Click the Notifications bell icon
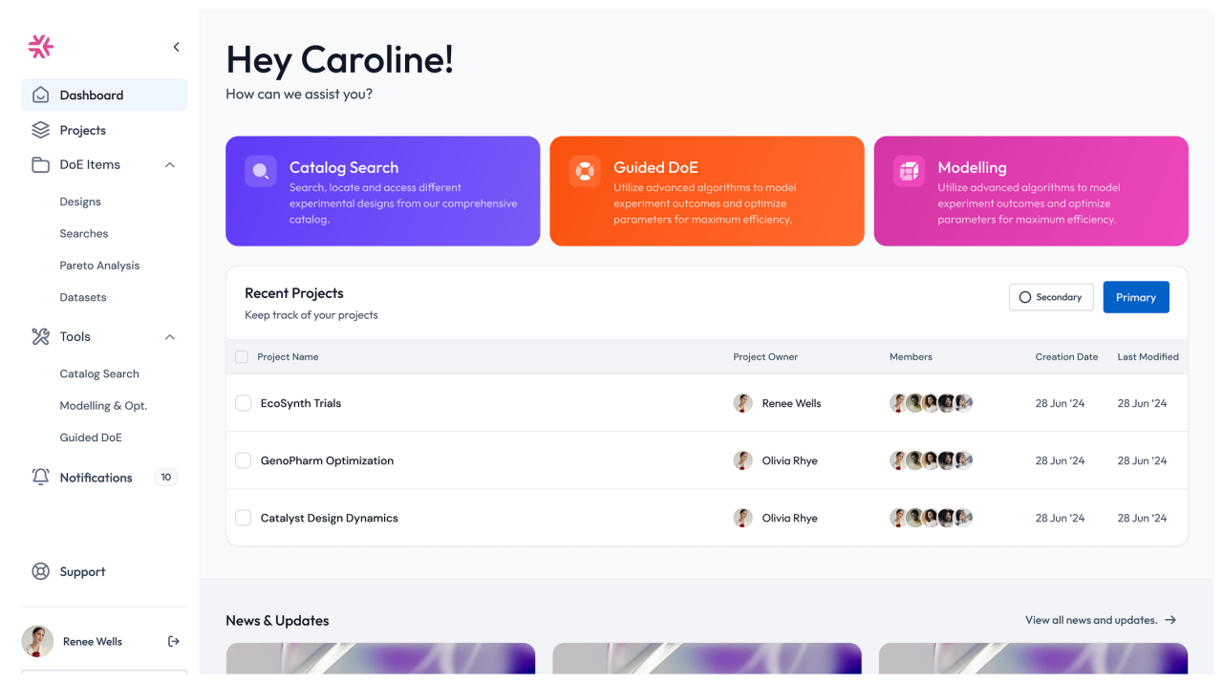Image resolution: width=1223 pixels, height=683 pixels. coord(40,477)
